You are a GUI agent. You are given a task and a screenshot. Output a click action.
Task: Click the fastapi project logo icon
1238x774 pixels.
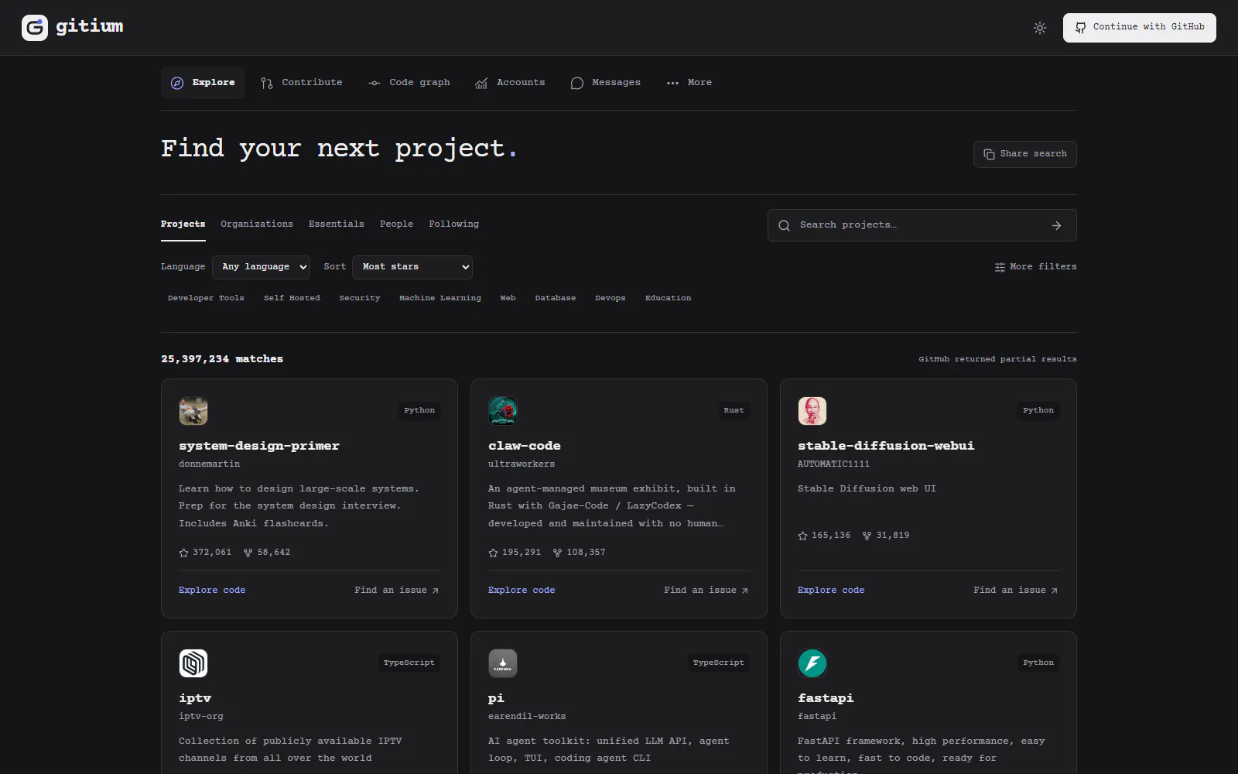[812, 663]
